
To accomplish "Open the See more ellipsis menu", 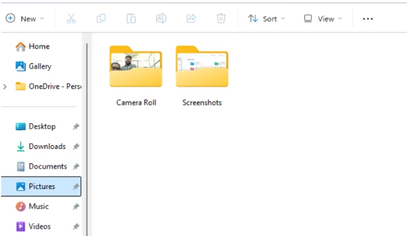I will coord(368,18).
